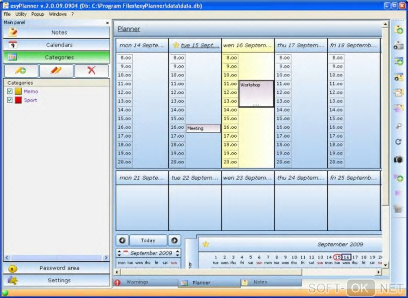Open the Windows menu
The image size is (408, 298).
click(x=58, y=14)
